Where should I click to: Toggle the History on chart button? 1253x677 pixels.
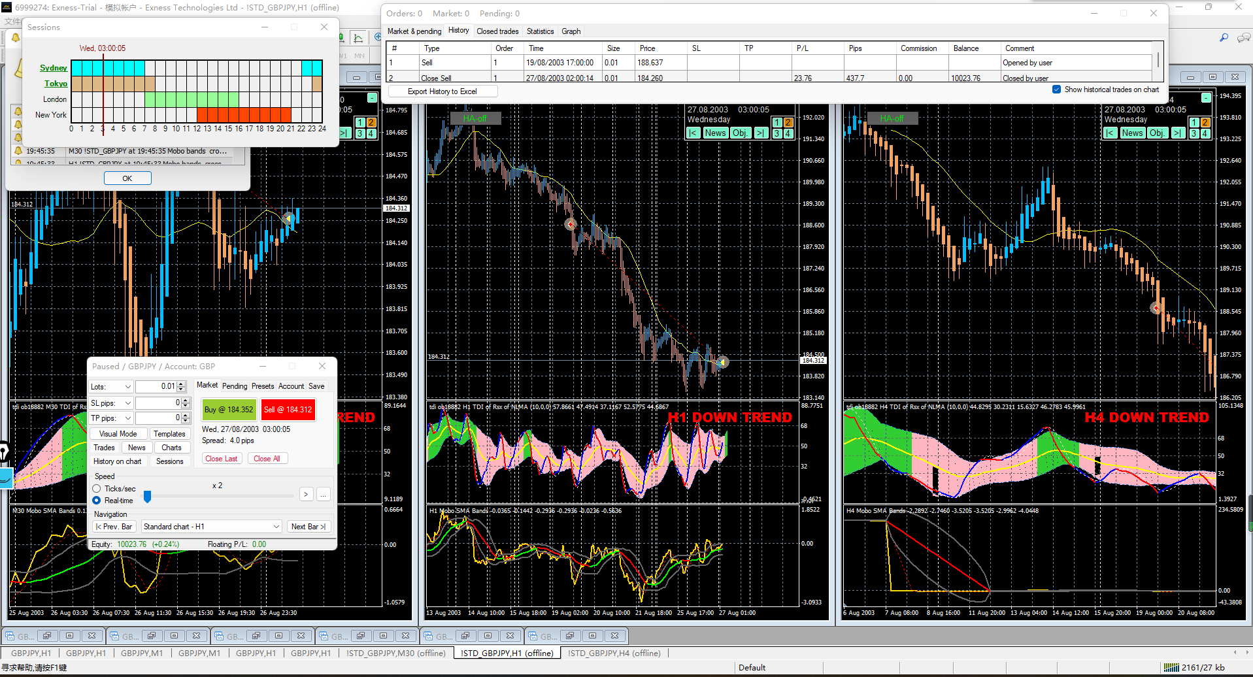click(117, 461)
